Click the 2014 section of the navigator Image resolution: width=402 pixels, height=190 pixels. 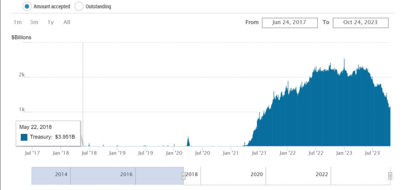coord(61,174)
